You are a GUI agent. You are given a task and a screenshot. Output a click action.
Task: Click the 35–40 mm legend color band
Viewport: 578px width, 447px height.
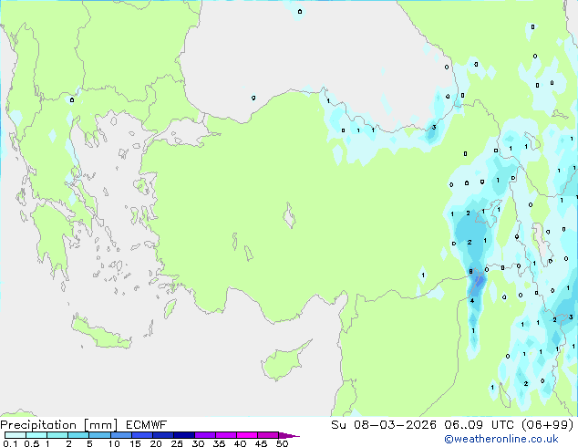click(225, 435)
